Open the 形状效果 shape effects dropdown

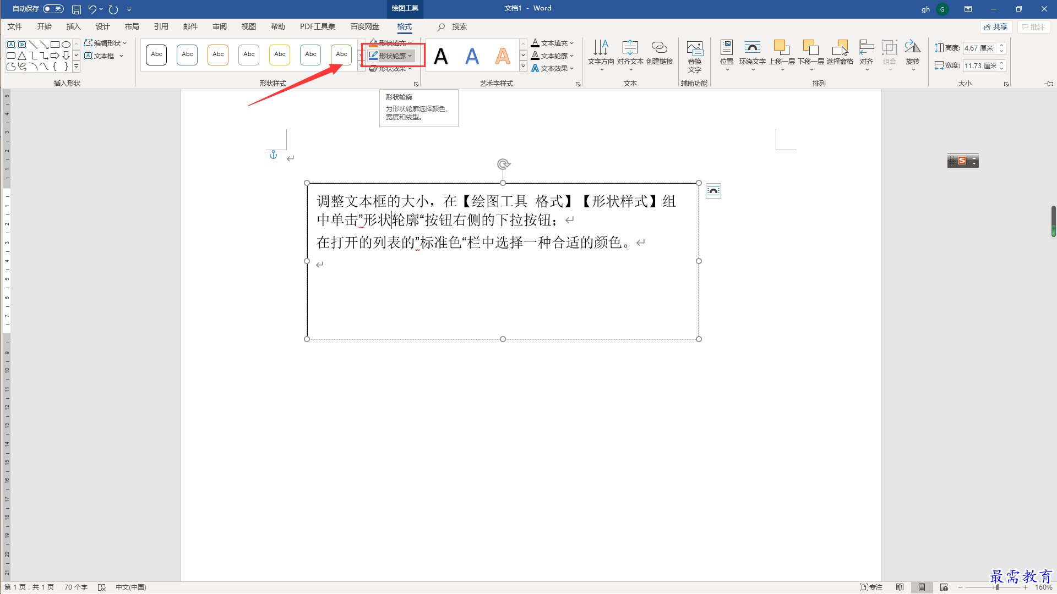click(x=391, y=69)
